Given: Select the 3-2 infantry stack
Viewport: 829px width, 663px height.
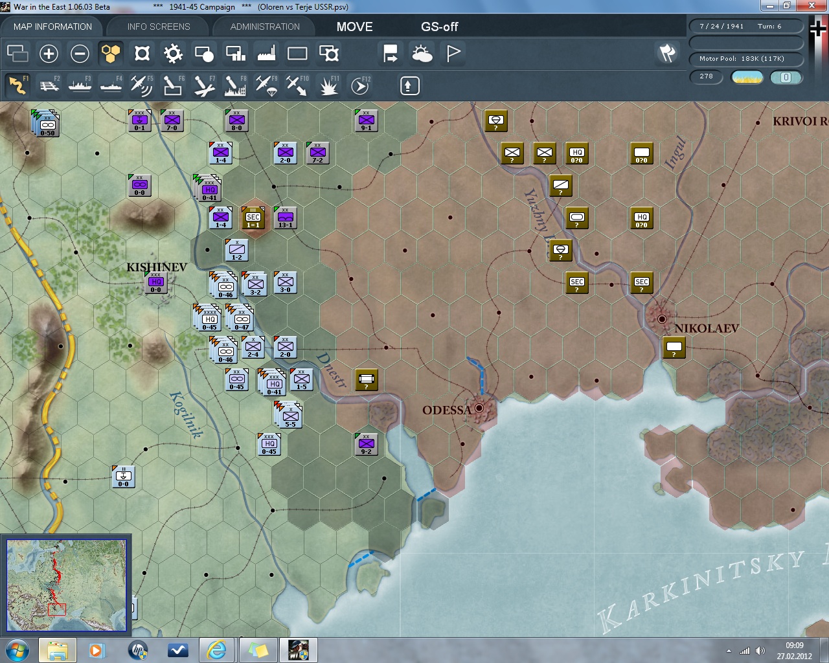Looking at the screenshot, I should tap(254, 284).
